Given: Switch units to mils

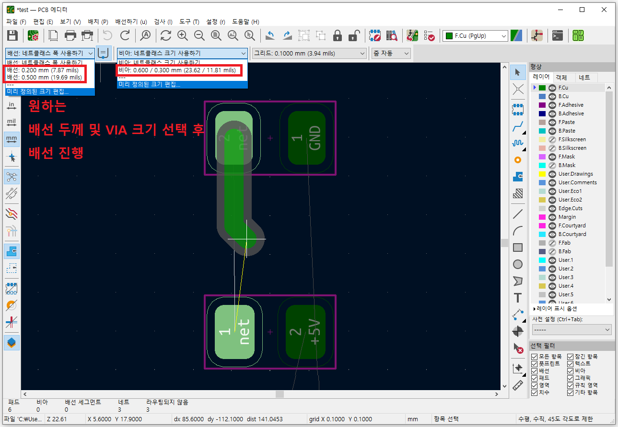Looking at the screenshot, I should (12, 123).
